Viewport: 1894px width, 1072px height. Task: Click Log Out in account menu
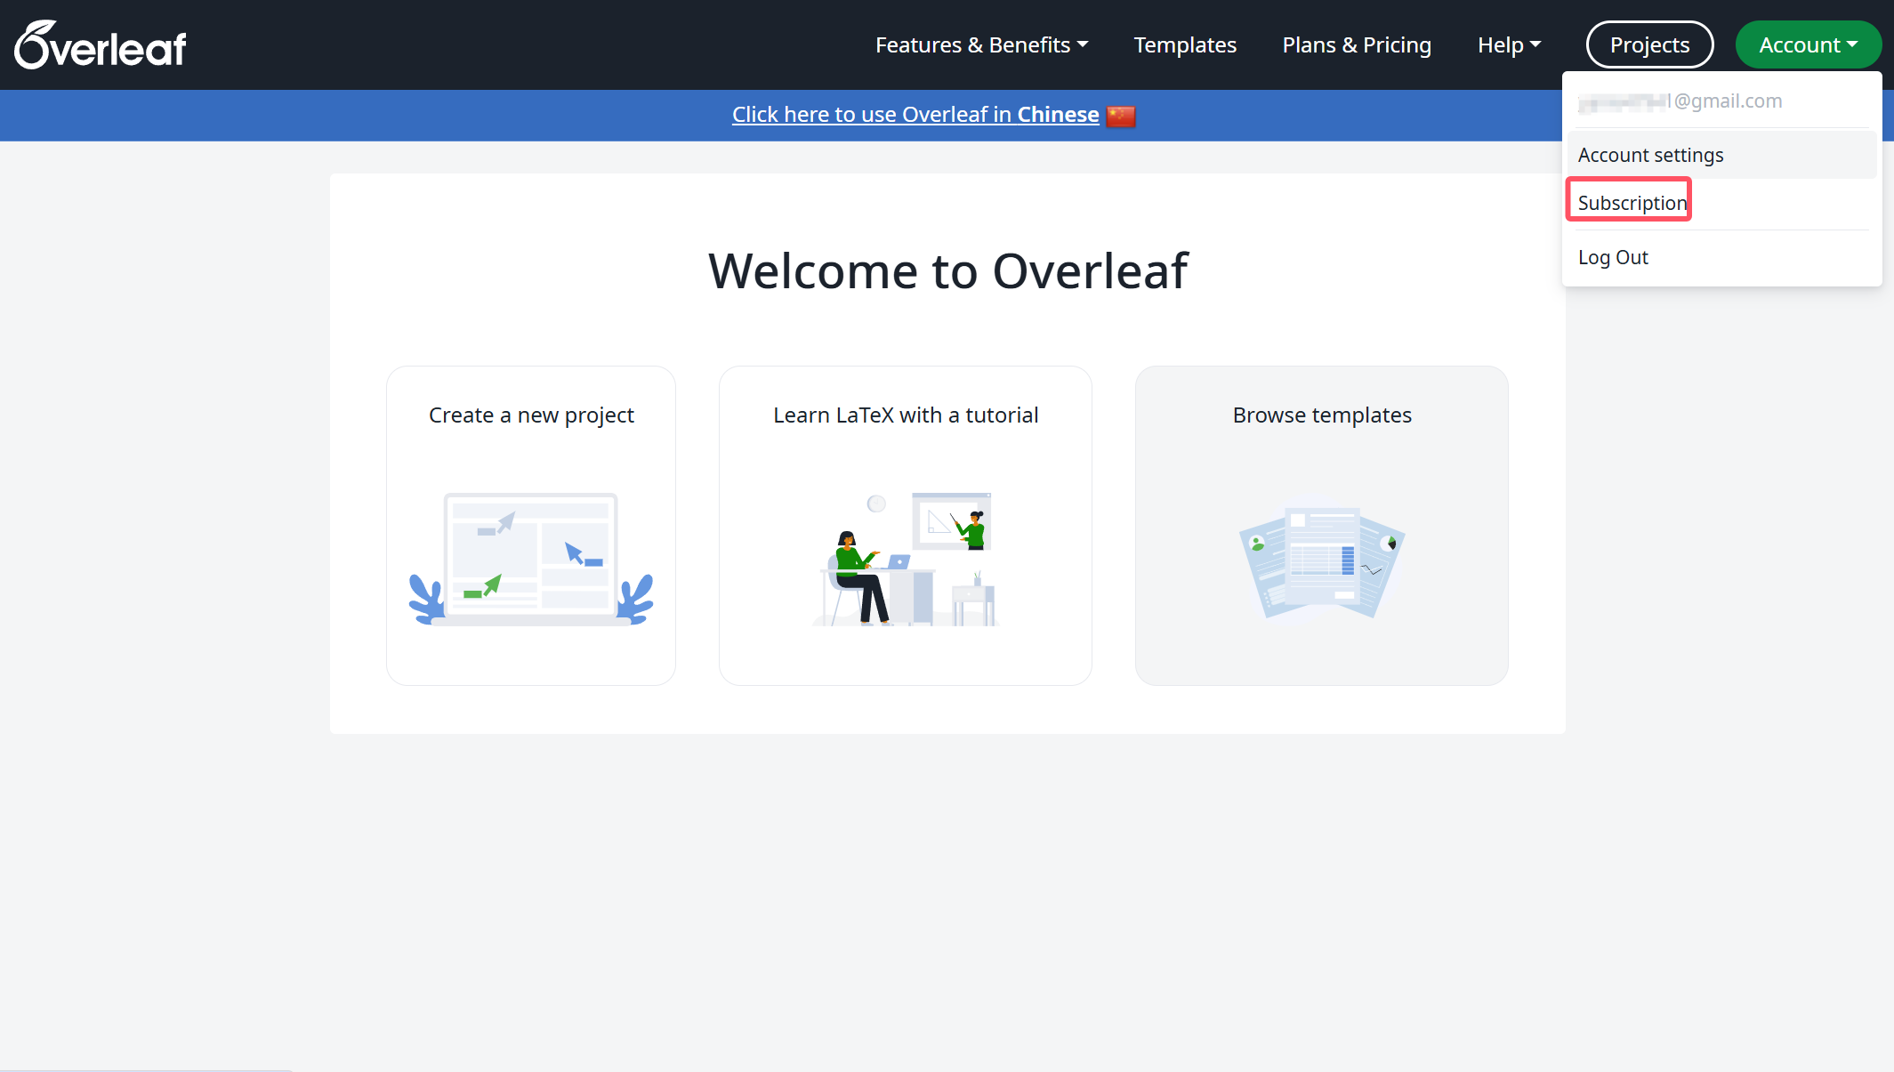pyautogui.click(x=1613, y=258)
